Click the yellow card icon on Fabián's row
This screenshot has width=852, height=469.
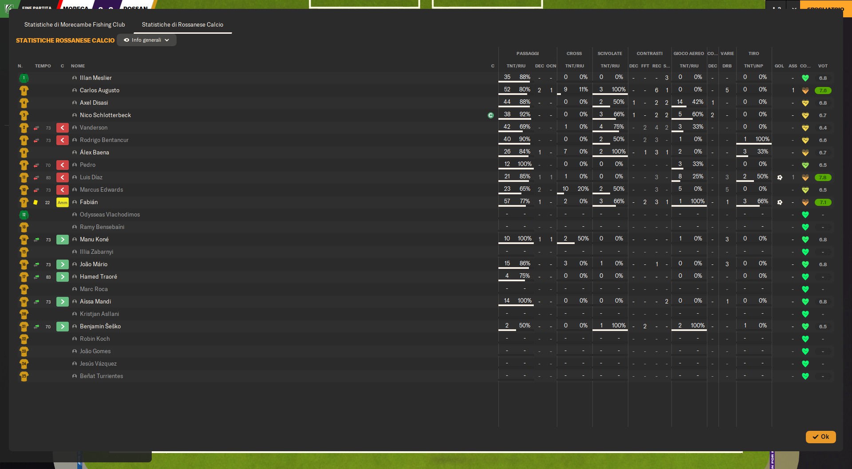[35, 202]
